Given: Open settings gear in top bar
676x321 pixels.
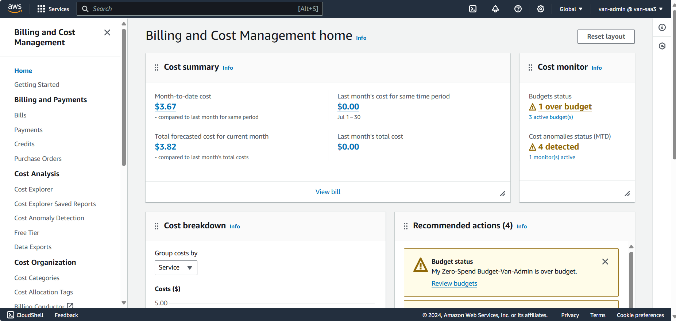Looking at the screenshot, I should (541, 9).
